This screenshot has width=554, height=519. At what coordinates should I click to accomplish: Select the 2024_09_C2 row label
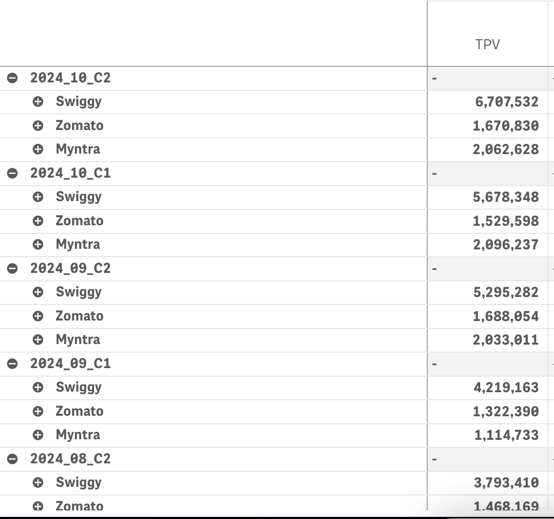[70, 269]
